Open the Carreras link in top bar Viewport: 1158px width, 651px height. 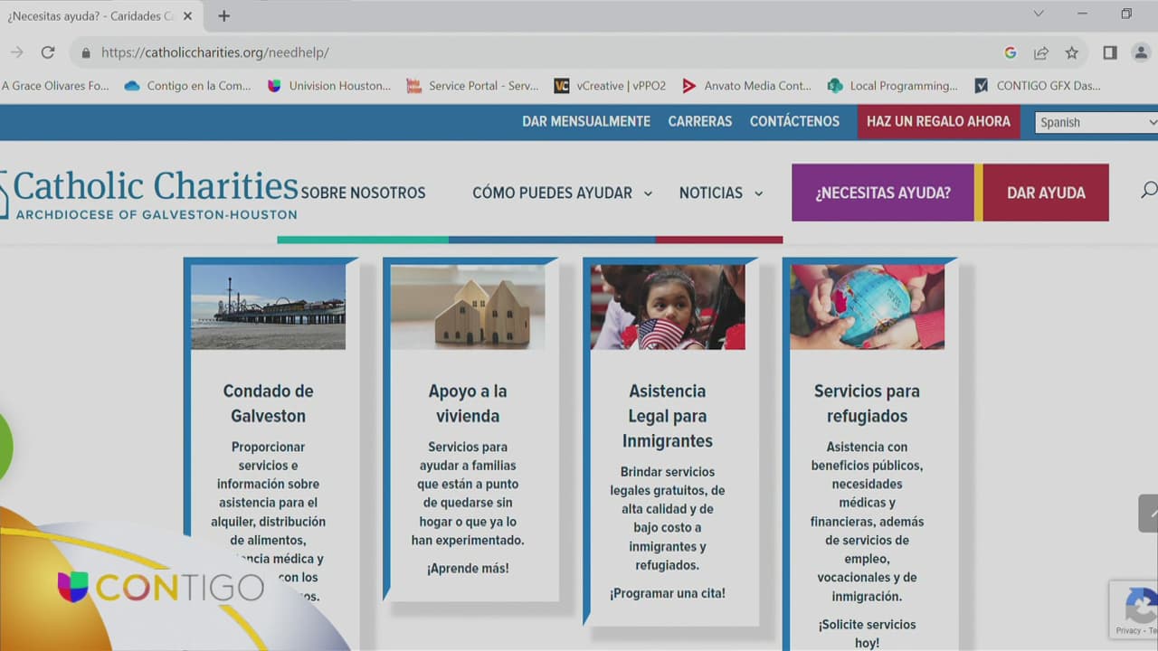[x=699, y=121]
